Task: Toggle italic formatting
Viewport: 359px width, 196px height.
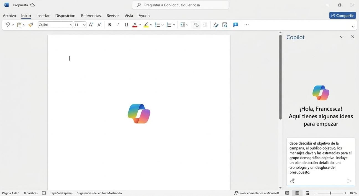Action: [x=118, y=25]
